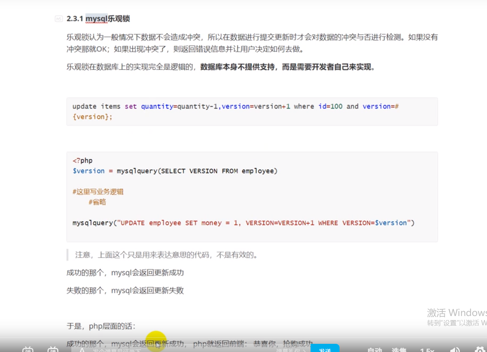
Task: Click the comment "#这里写业务逻辑"
Action: tap(98, 192)
